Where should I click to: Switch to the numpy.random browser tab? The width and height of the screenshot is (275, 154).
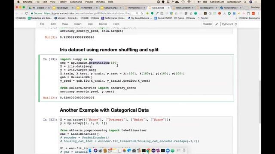coord(231,8)
